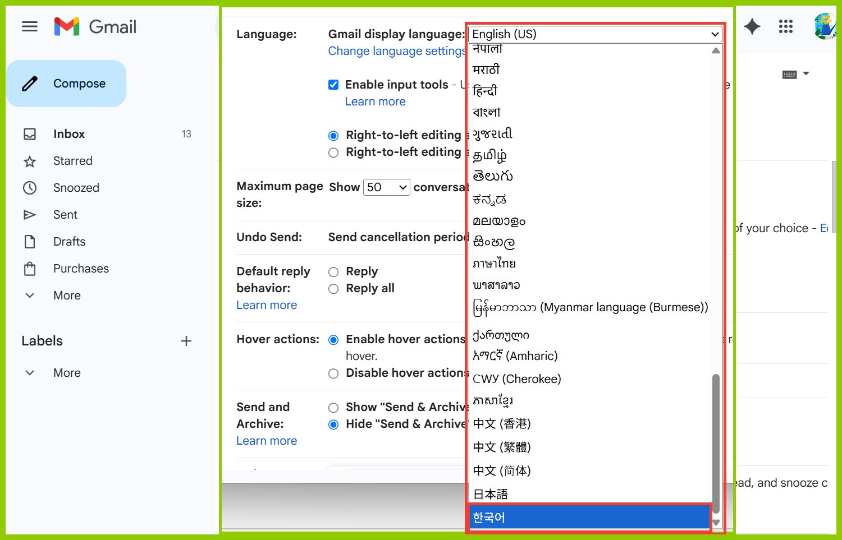Click Learn more under Send and Archive
The image size is (842, 540).
[267, 441]
